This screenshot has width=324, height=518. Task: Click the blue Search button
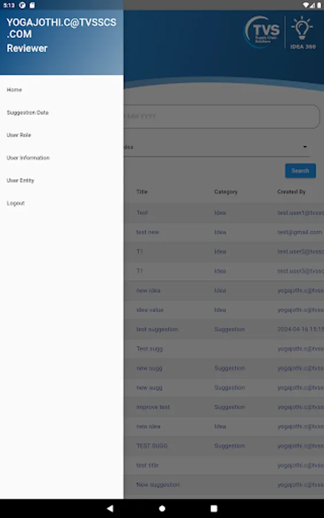click(x=300, y=171)
